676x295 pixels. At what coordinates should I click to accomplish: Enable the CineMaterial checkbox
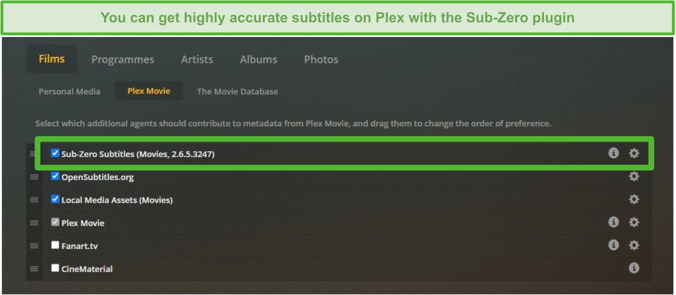[55, 268]
